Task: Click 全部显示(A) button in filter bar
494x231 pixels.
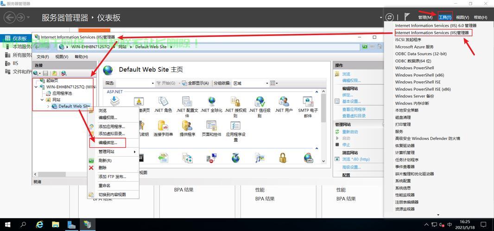Action: 196,83
